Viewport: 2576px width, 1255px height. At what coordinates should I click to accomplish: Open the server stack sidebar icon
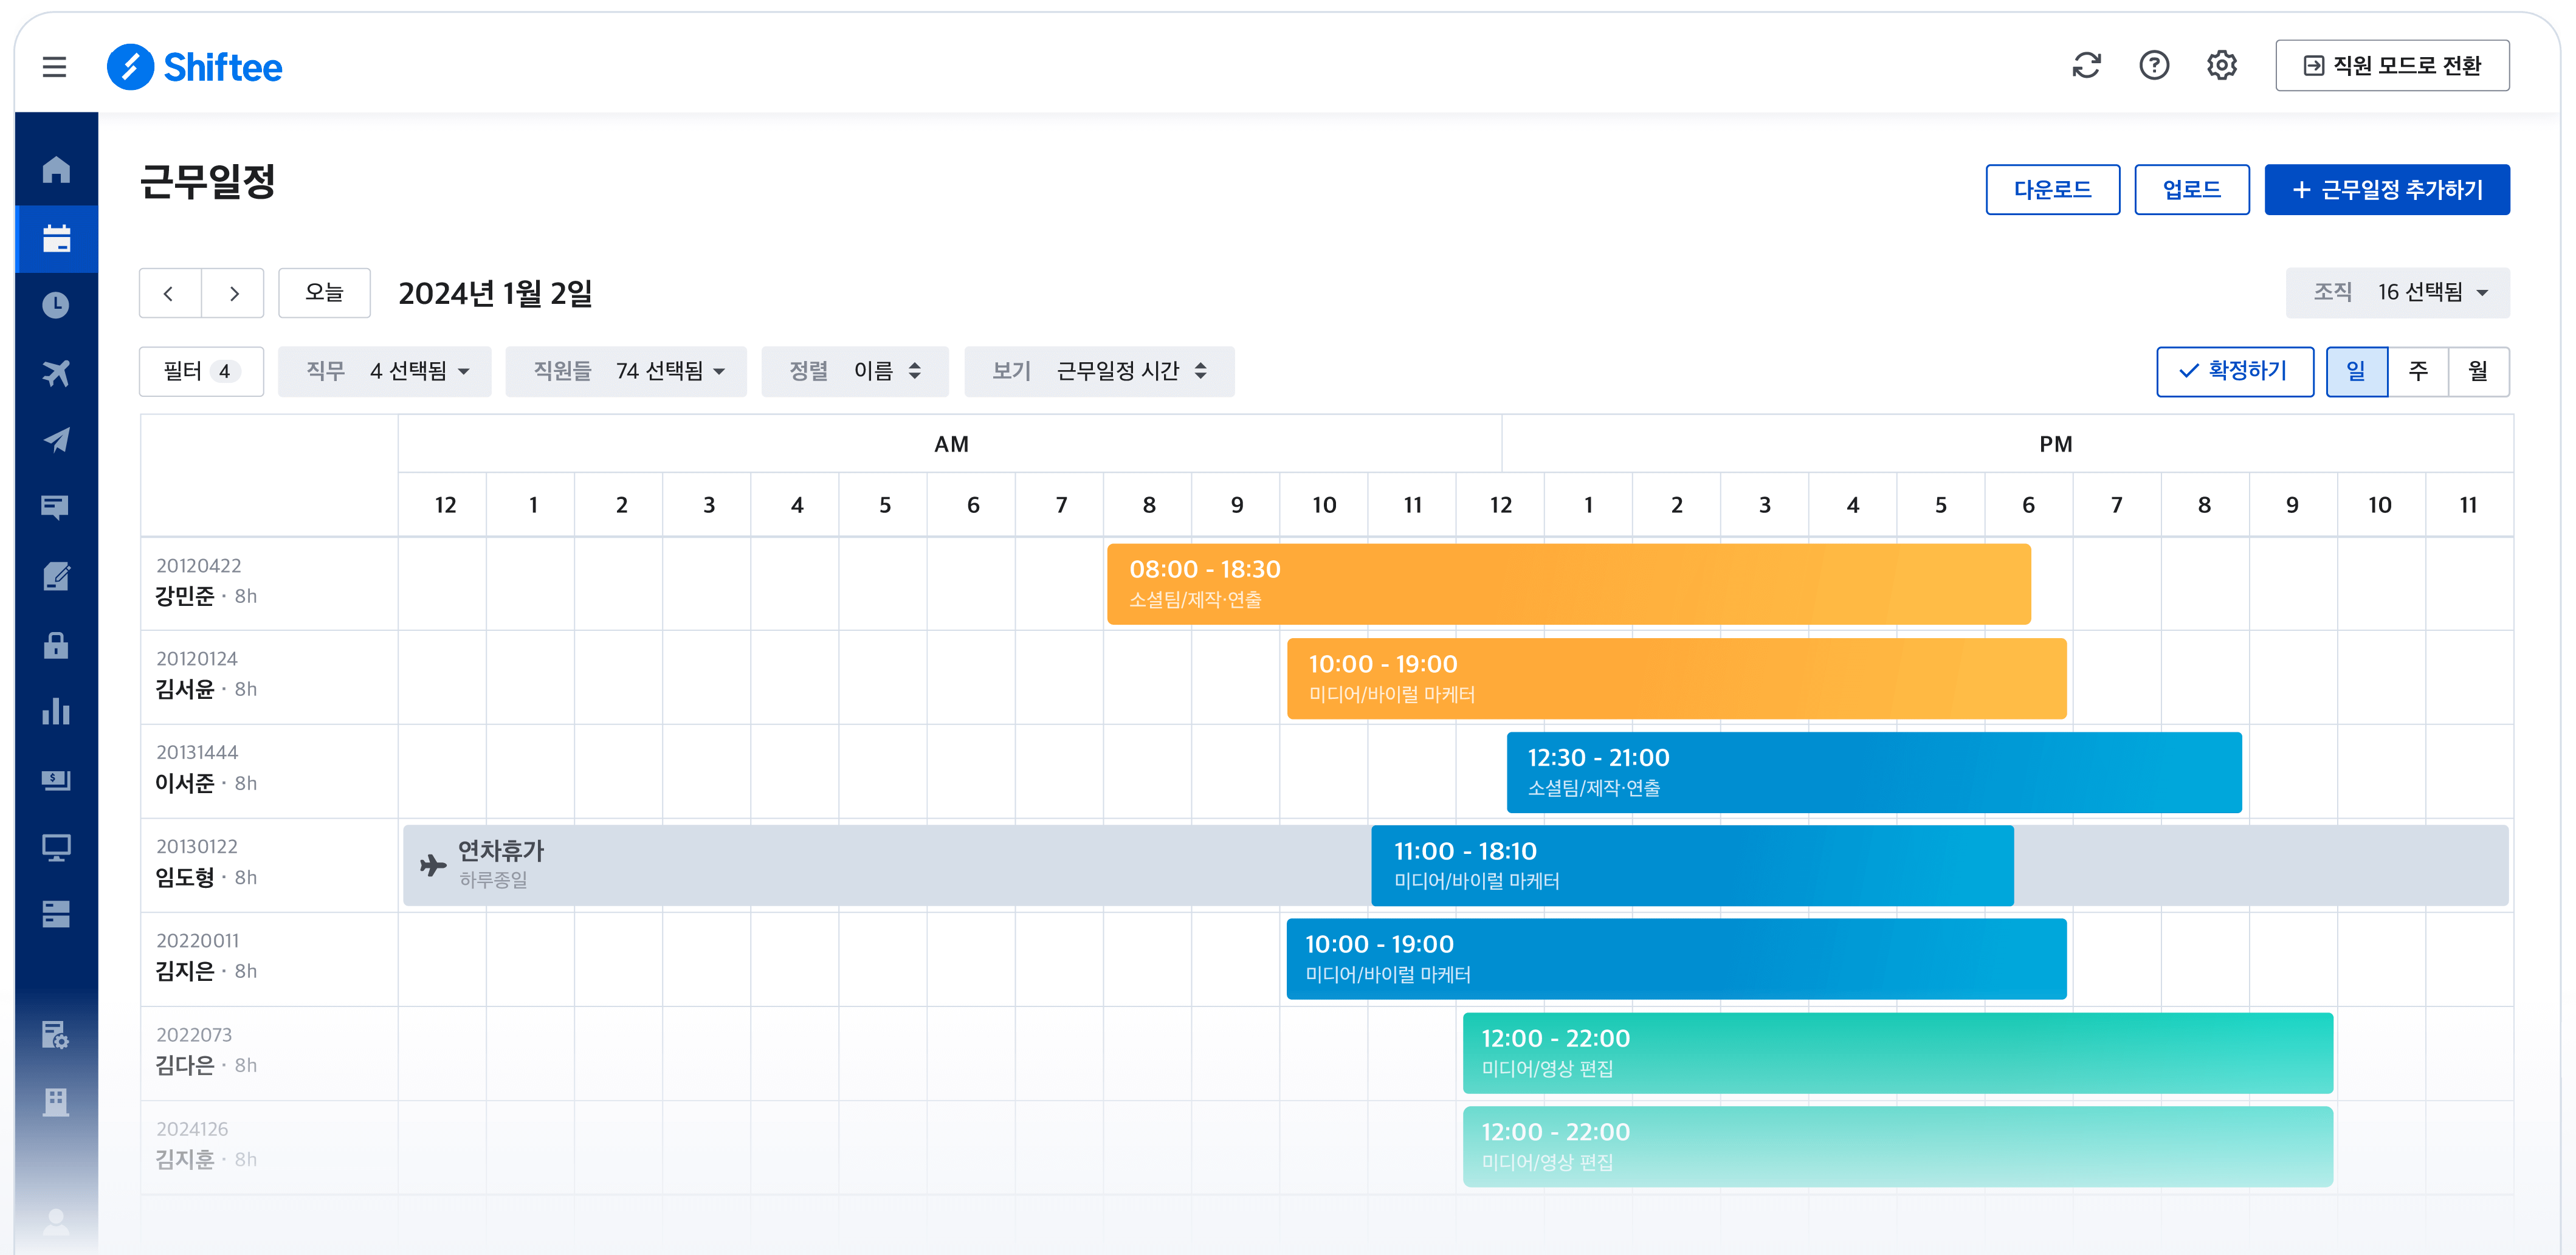[x=56, y=914]
